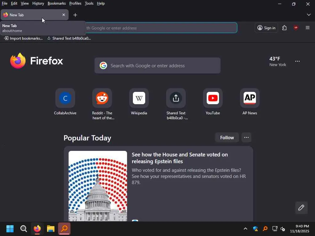Open the Epstein files vote article headline
This screenshot has width=315, height=236.
pyautogui.click(x=180, y=158)
